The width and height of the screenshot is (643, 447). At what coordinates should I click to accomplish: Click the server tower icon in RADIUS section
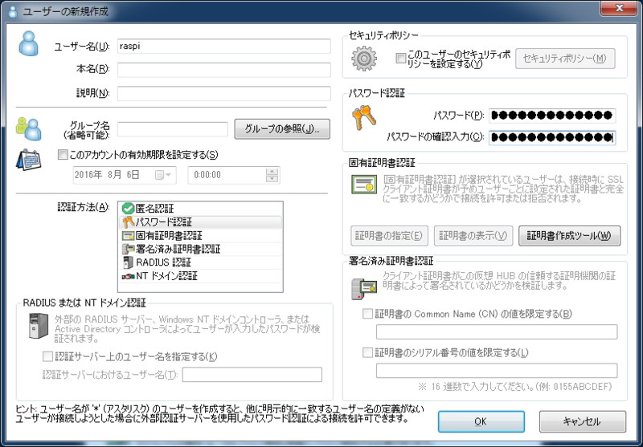pos(39,326)
